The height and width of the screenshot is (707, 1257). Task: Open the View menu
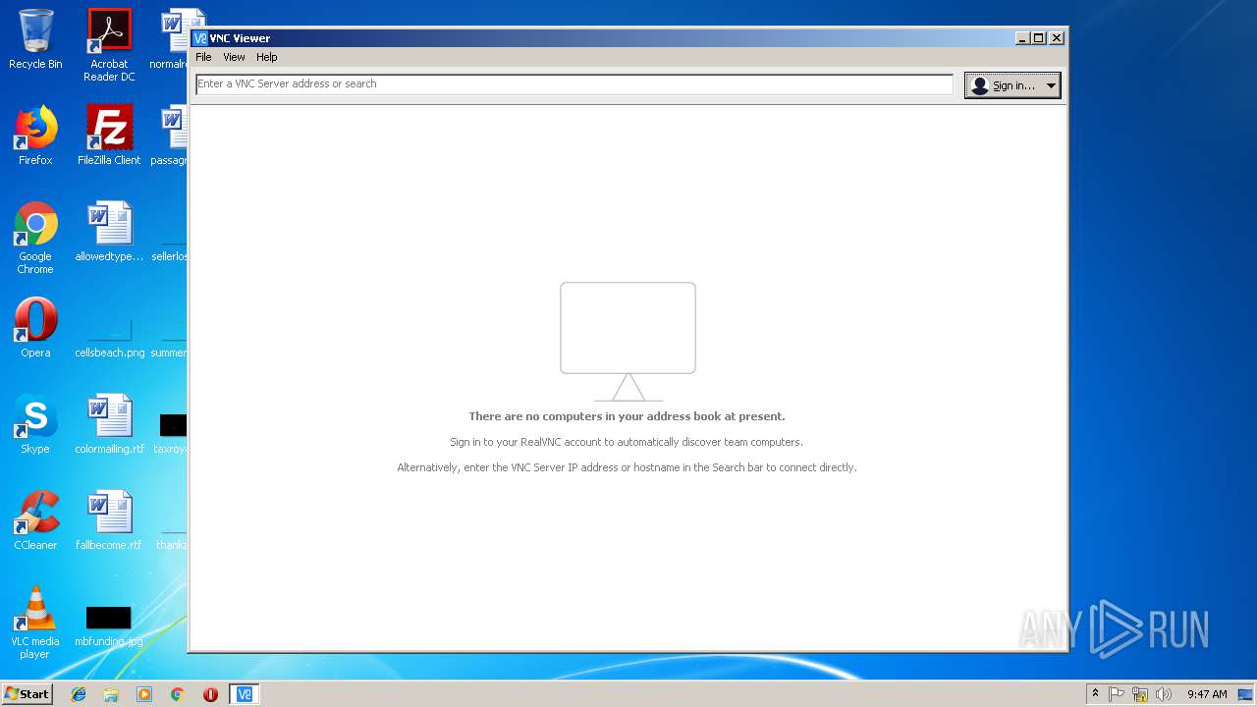click(234, 57)
